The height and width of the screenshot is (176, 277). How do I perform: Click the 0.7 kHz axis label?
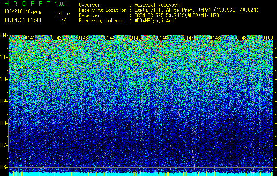[x=4, y=145]
